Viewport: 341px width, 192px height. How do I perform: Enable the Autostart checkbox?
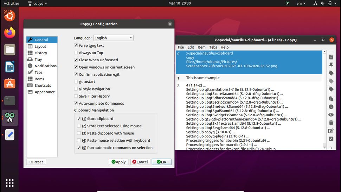[76, 81]
